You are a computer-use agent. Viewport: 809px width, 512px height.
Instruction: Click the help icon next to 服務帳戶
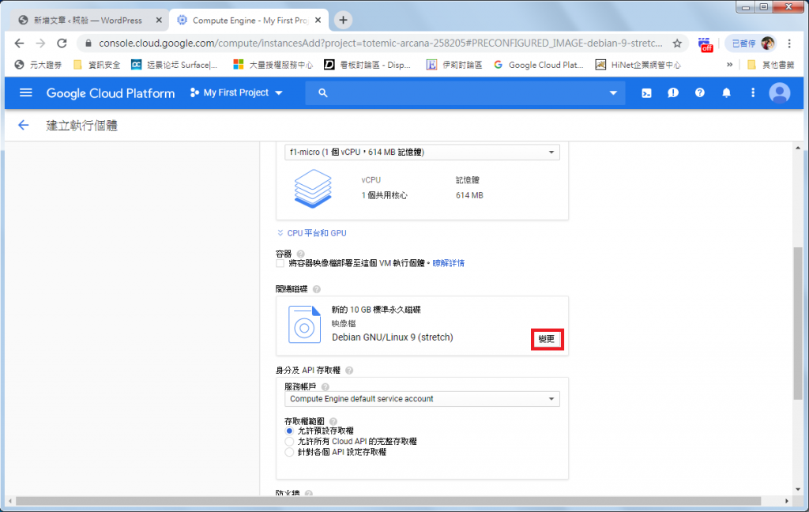(325, 387)
